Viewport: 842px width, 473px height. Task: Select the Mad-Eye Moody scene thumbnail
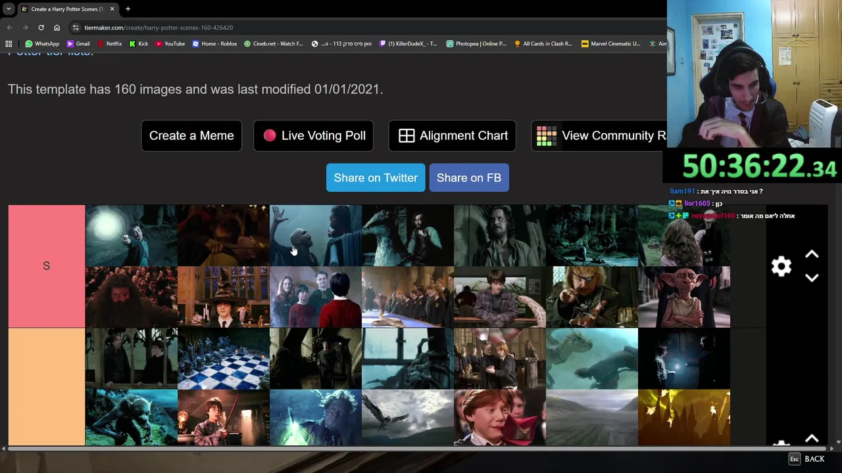pos(591,297)
